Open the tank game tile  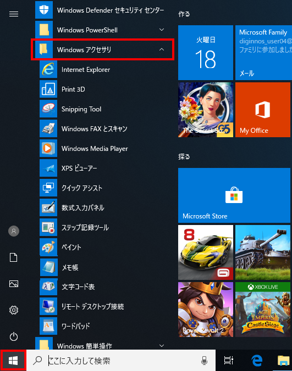tap(263, 252)
